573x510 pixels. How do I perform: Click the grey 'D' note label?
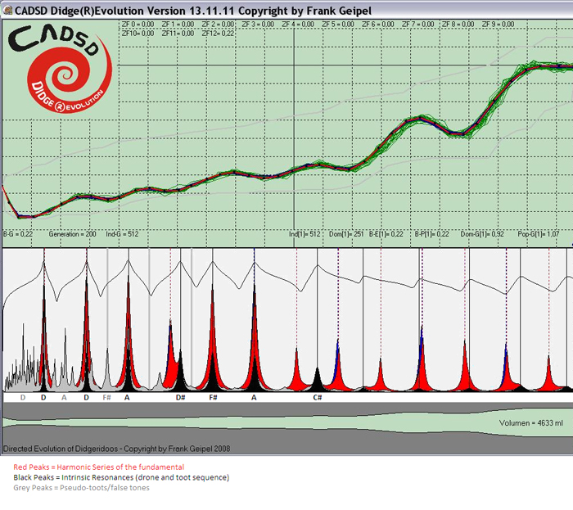point(23,398)
